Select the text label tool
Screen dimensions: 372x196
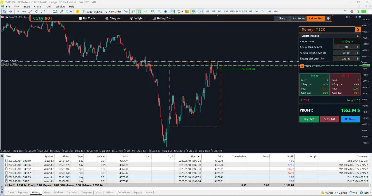49,12
